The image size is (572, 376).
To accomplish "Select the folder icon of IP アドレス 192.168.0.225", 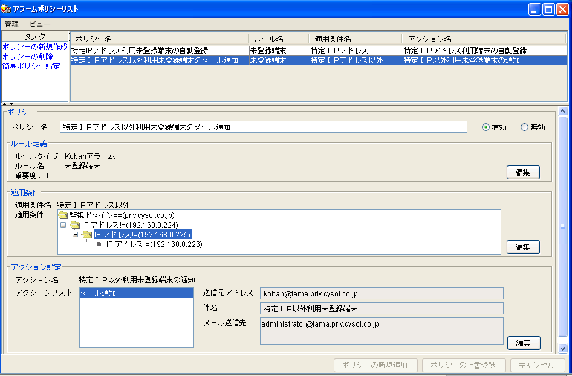I will 88,234.
